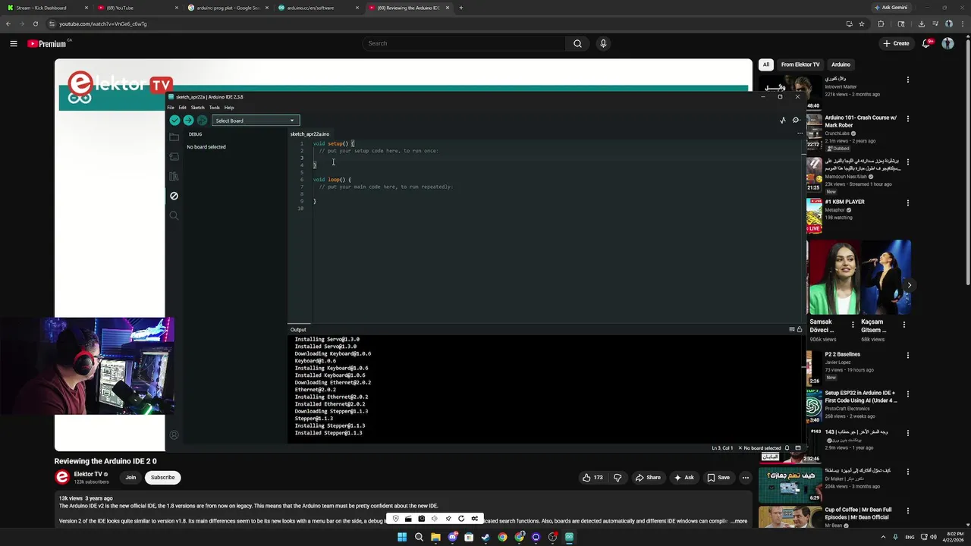Viewport: 971px width, 546px height.
Task: Click the YouTube Premium logo
Action: (x=47, y=44)
